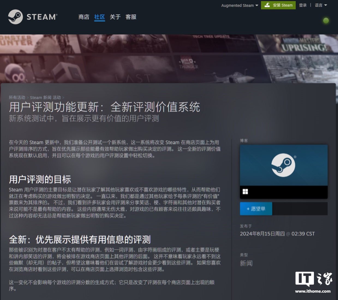Click the 安装 Steam install button
338x300 pixels.
click(278, 5)
